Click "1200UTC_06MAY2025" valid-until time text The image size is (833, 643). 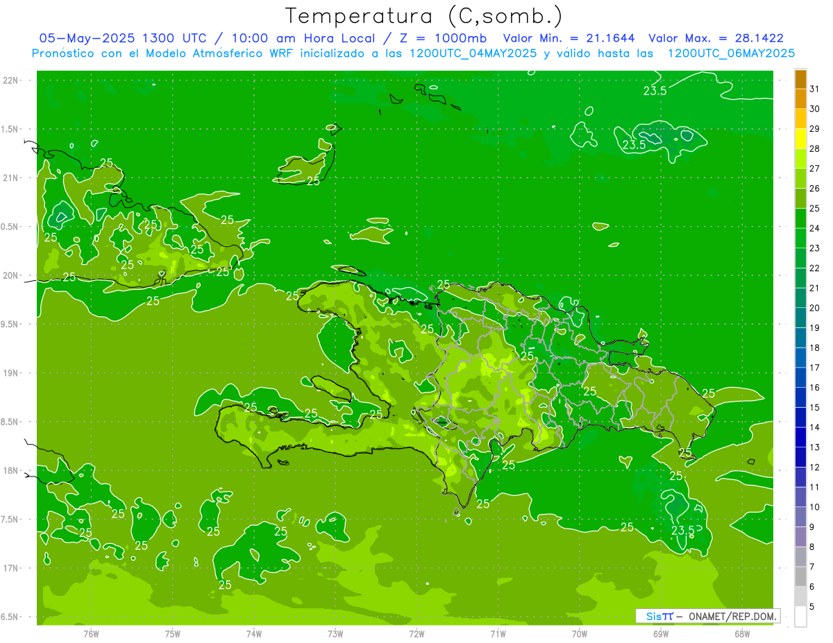pyautogui.click(x=731, y=53)
